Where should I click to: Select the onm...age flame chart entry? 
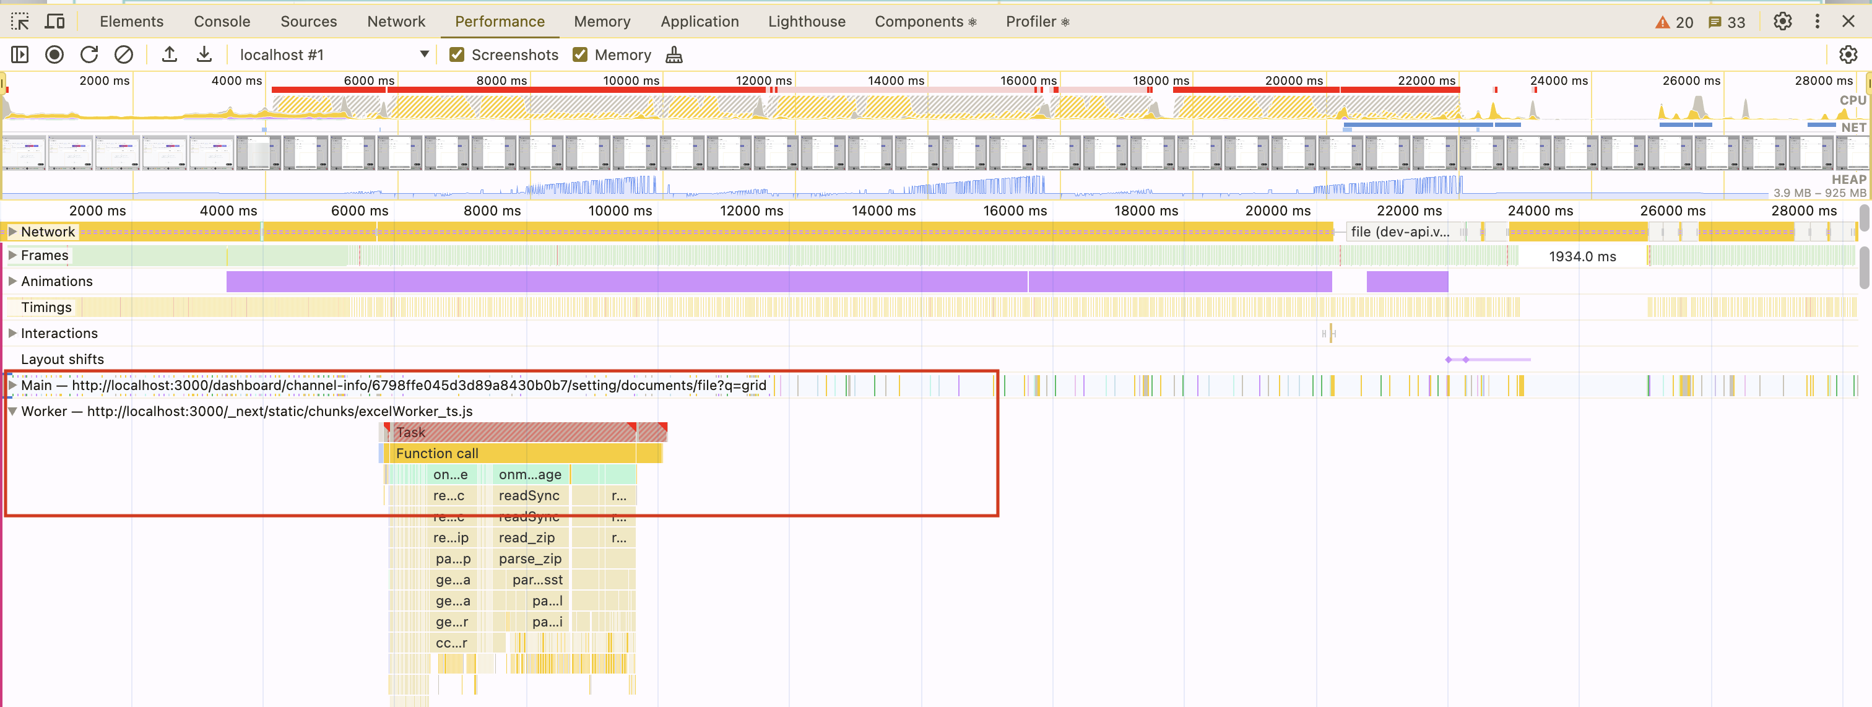pos(530,474)
